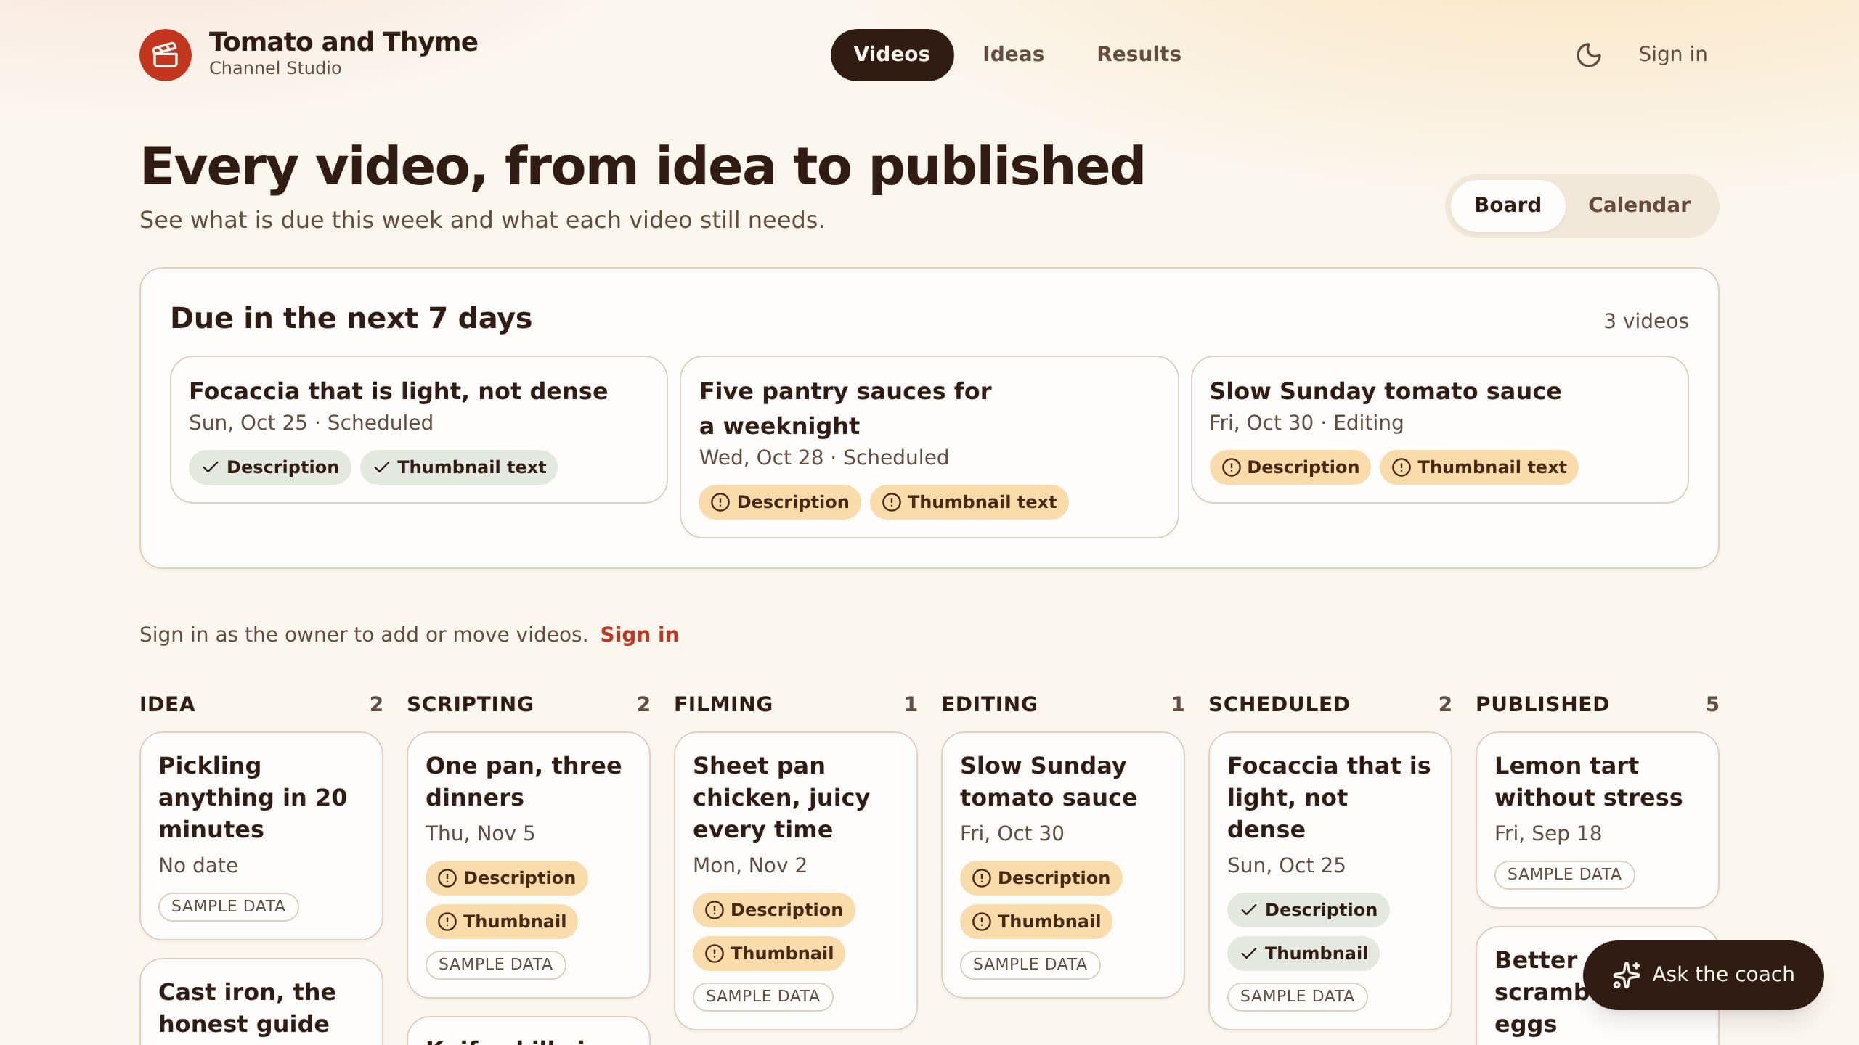The height and width of the screenshot is (1045, 1859).
Task: Open the due-soon Slow Sunday tomato sauce card titled with Editing status
Action: [1439, 429]
